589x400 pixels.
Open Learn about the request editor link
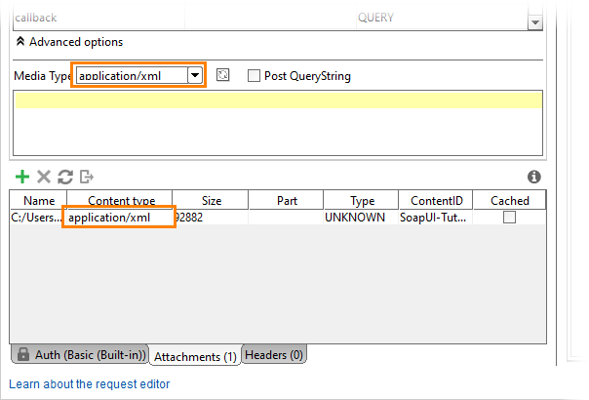click(x=90, y=383)
